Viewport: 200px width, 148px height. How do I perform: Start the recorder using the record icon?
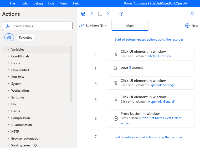coord(121,14)
